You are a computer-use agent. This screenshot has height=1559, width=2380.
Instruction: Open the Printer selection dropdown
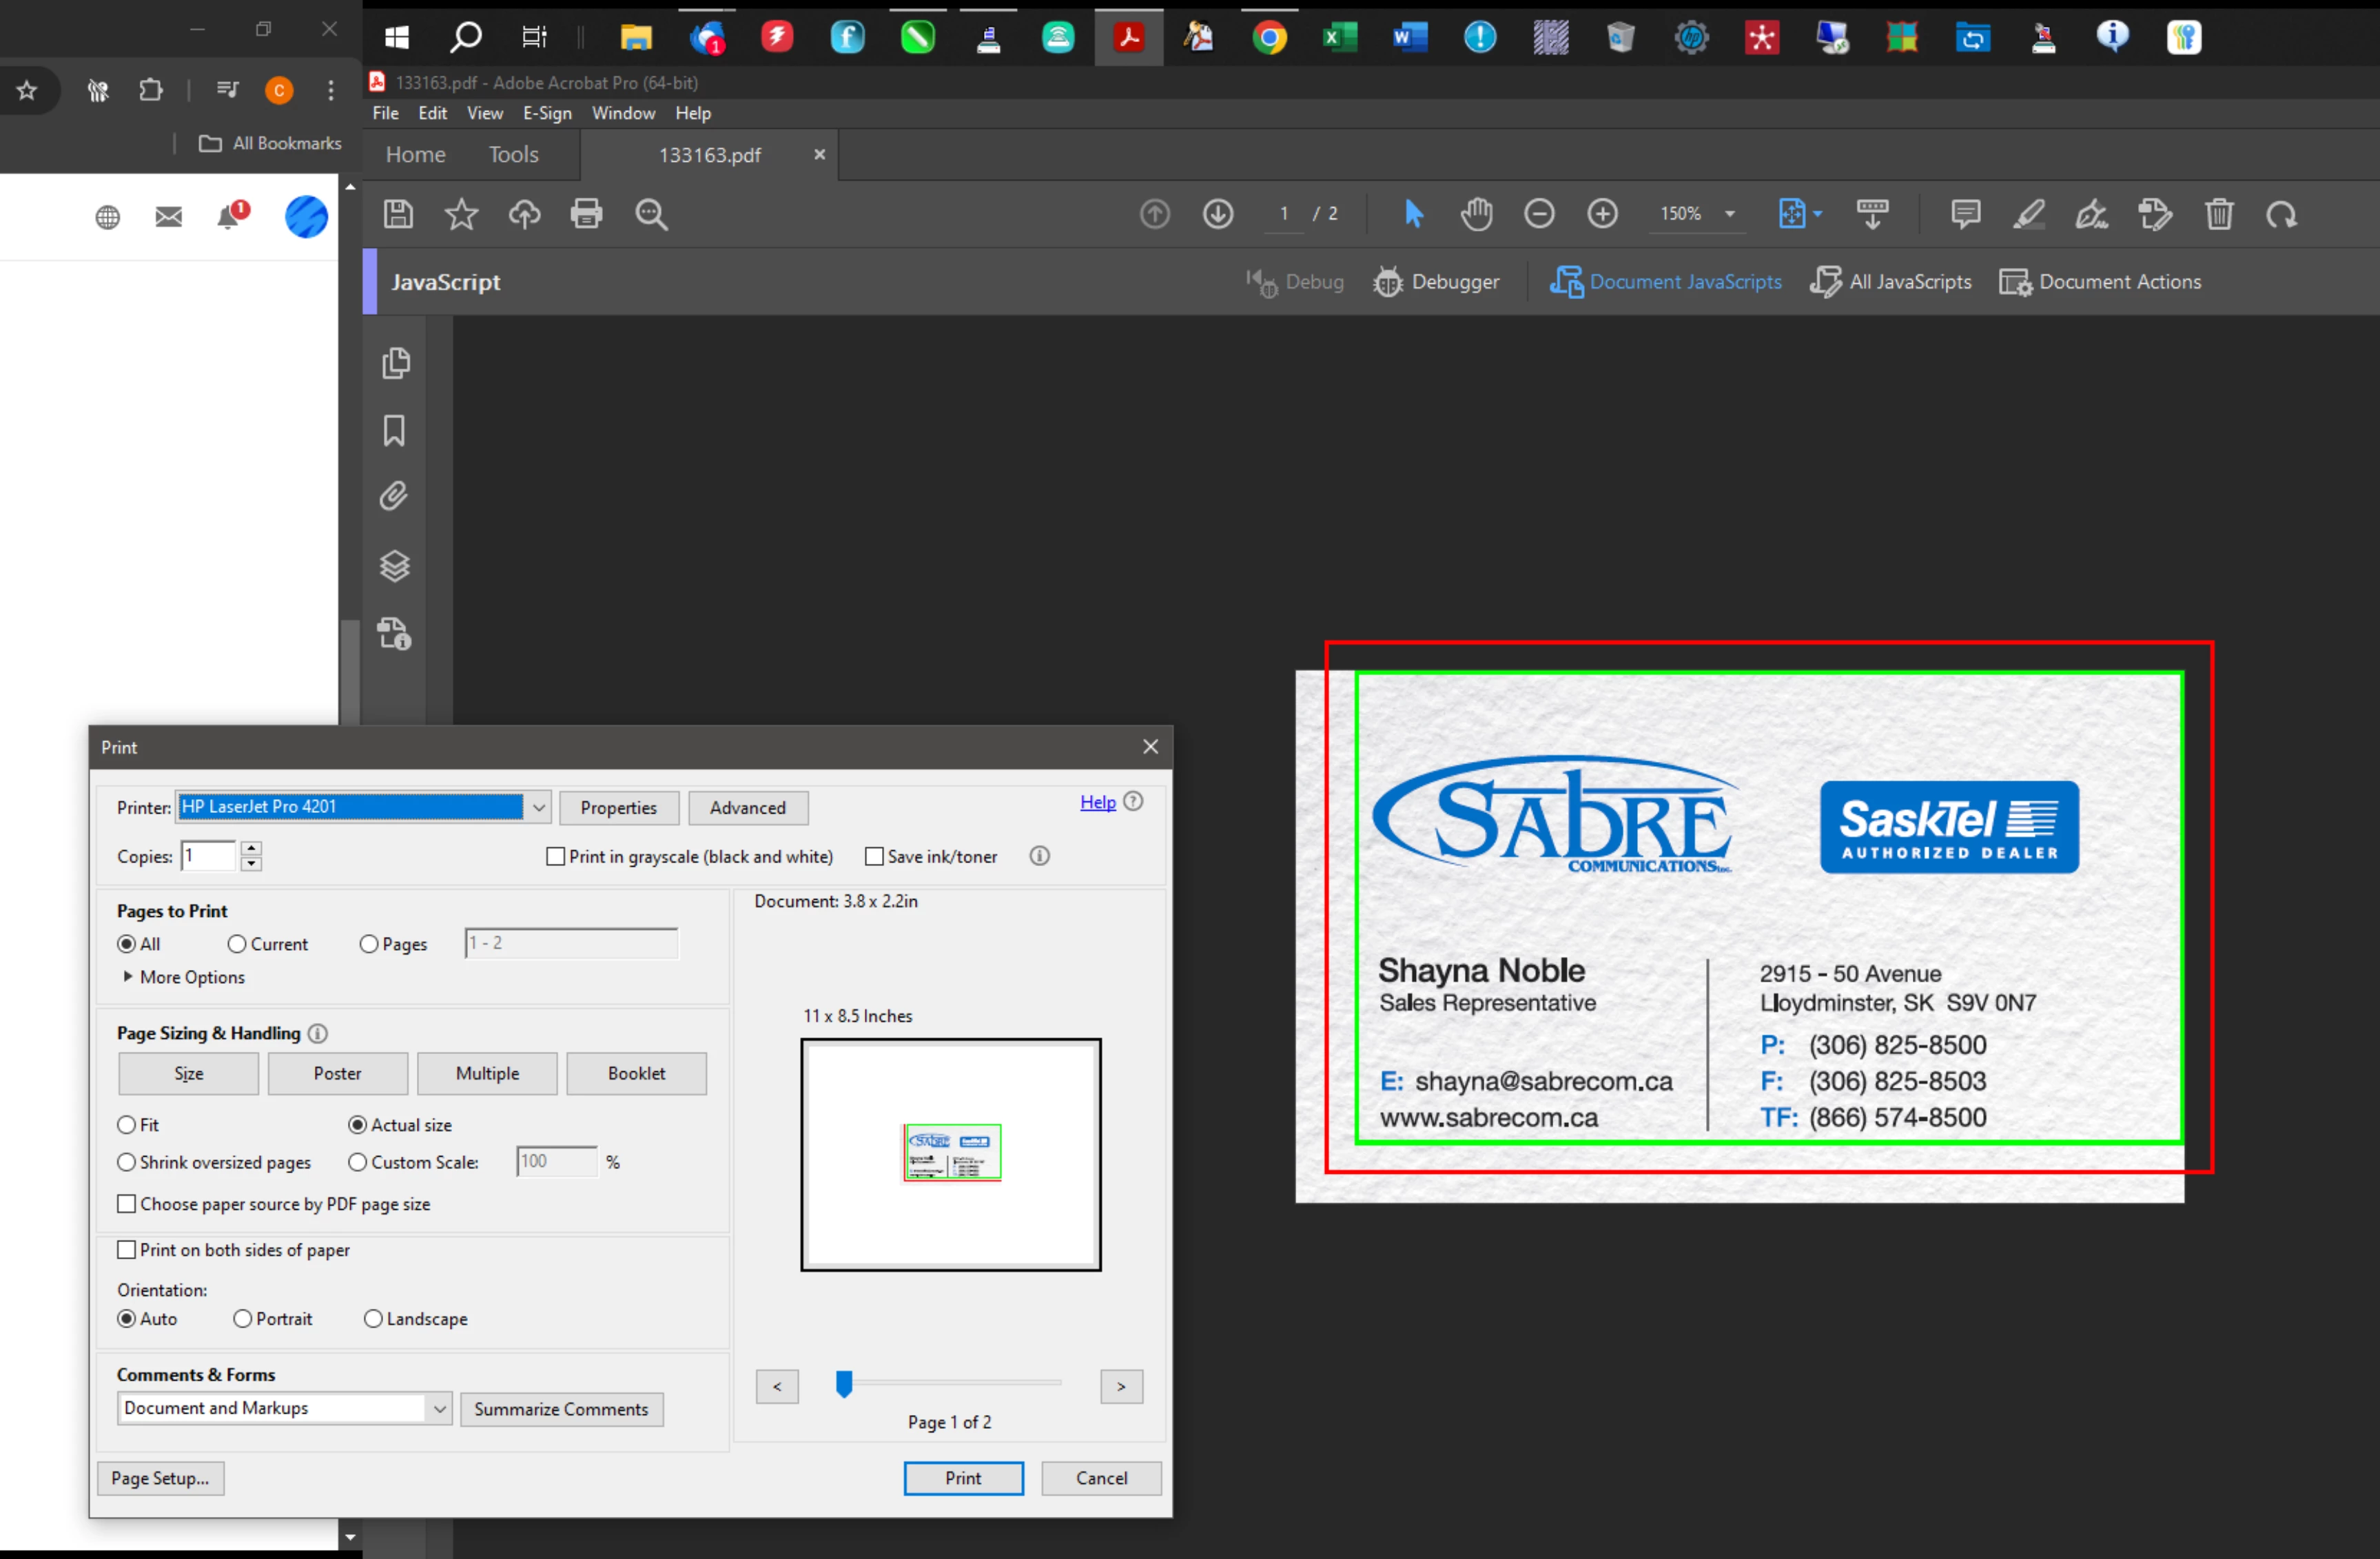coord(539,808)
